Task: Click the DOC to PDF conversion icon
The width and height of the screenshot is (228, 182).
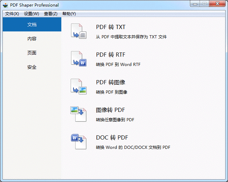Action: point(79,142)
